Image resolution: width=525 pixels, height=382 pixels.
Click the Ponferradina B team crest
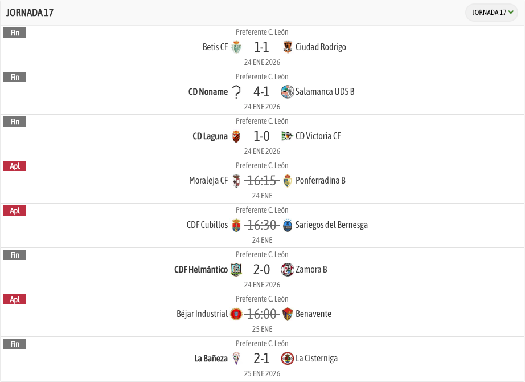point(288,181)
